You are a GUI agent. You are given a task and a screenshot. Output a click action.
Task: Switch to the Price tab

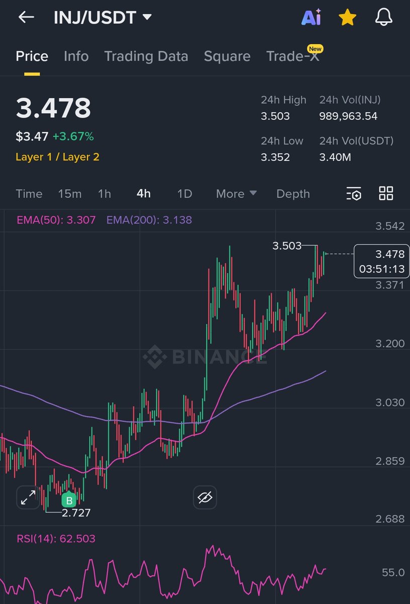pyautogui.click(x=32, y=56)
